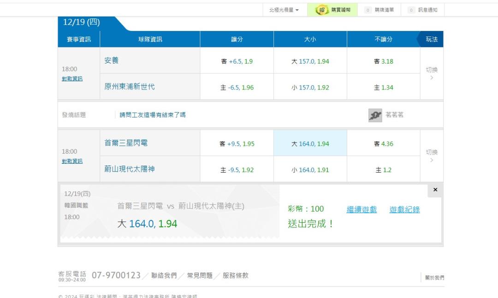Click 讓分 column header
The image size is (498, 298).
pyautogui.click(x=237, y=39)
